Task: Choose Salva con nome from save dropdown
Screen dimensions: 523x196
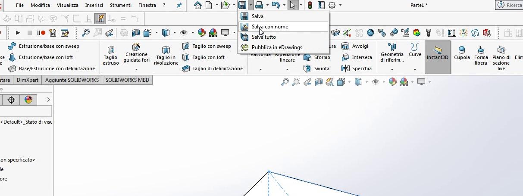Action: (x=283, y=27)
